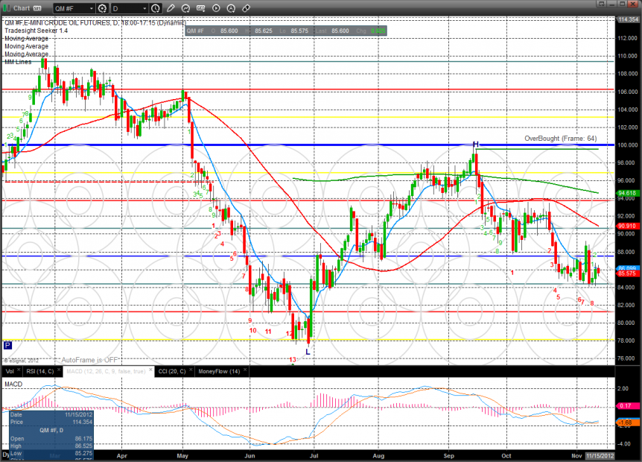The width and height of the screenshot is (642, 462).
Task: Click the H high marker above September peak
Action: tap(475, 144)
